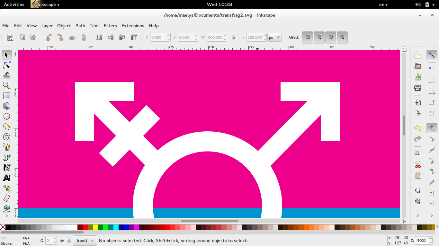
Task: Open the Object menu
Action: (x=64, y=26)
